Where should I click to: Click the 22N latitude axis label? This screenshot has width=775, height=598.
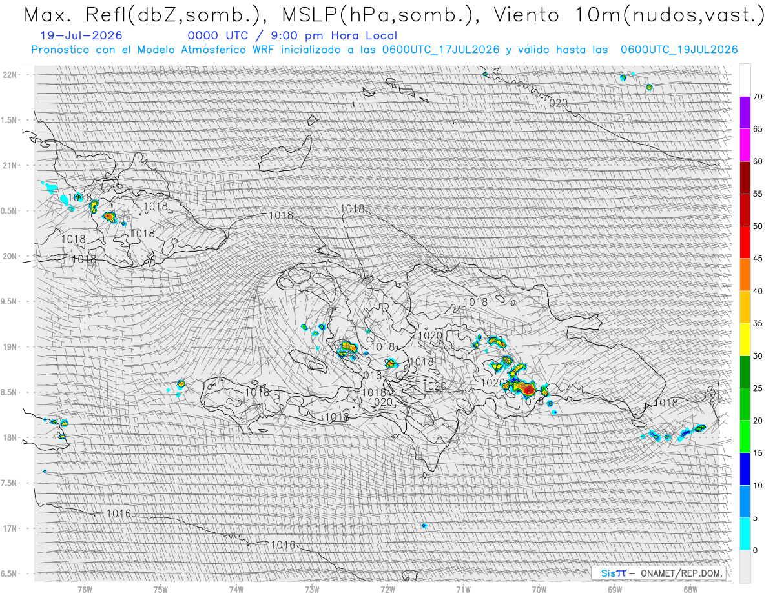(x=10, y=75)
